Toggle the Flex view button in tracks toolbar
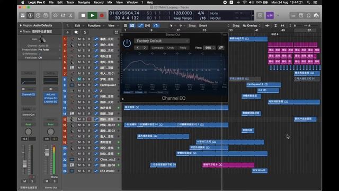The height and width of the screenshot is (191, 339). 147,25
